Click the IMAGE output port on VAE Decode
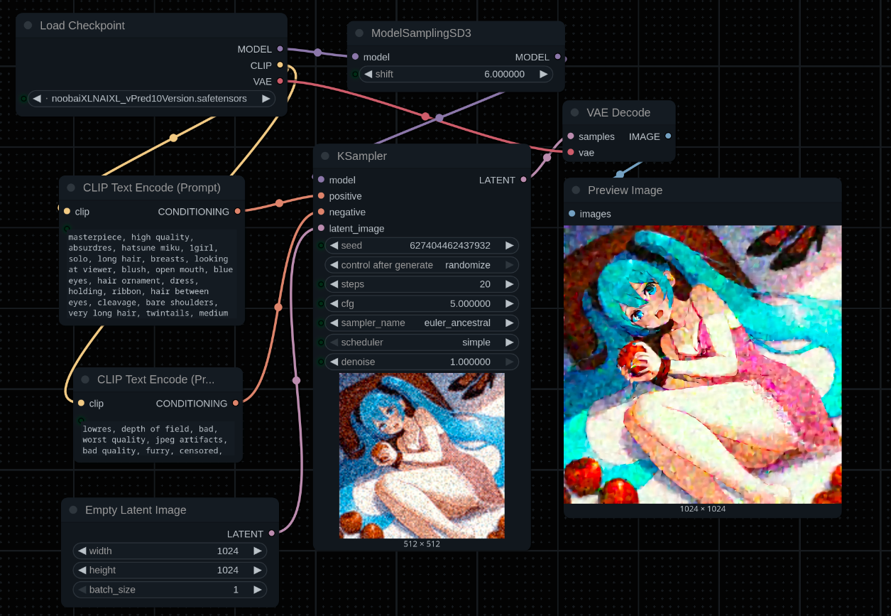This screenshot has width=891, height=616. 668,136
